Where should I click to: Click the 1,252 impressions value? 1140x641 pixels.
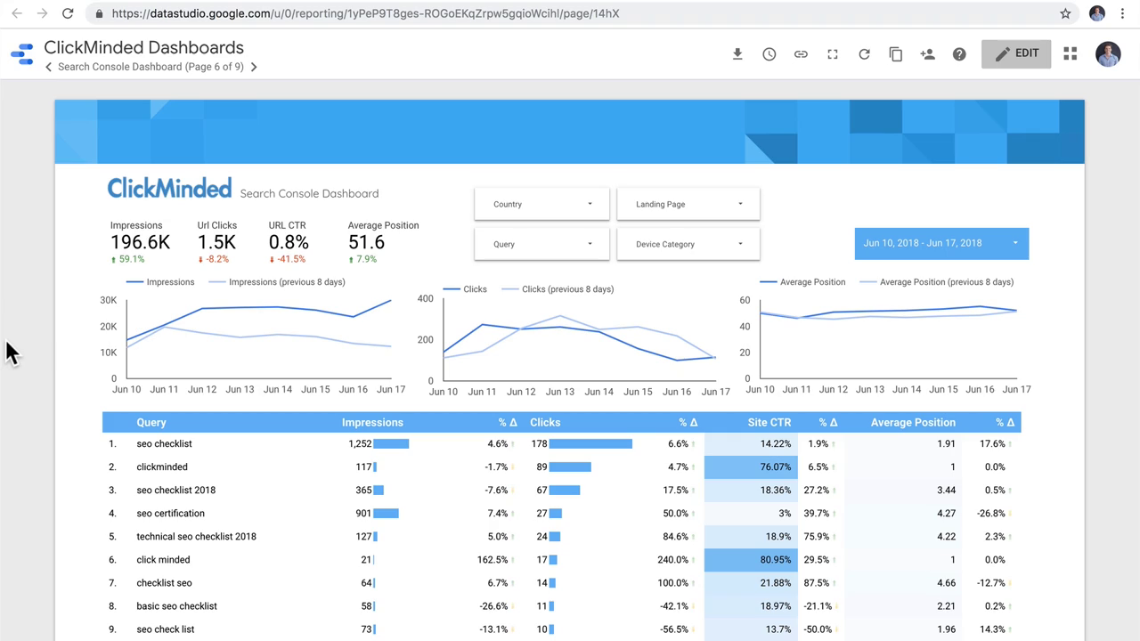pos(360,443)
